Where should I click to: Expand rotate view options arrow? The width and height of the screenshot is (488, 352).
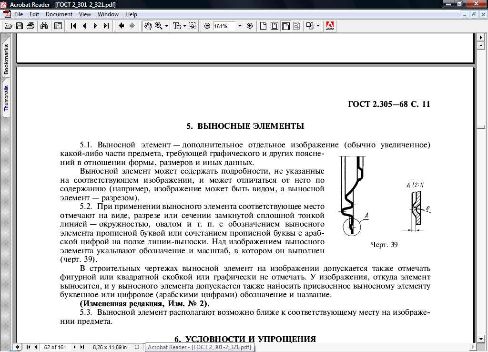point(318,26)
